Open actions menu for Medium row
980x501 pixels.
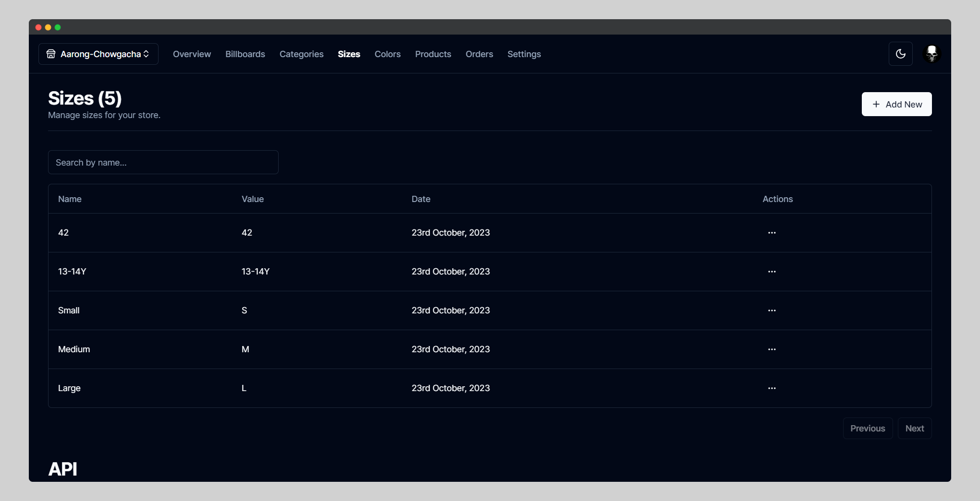[772, 349]
